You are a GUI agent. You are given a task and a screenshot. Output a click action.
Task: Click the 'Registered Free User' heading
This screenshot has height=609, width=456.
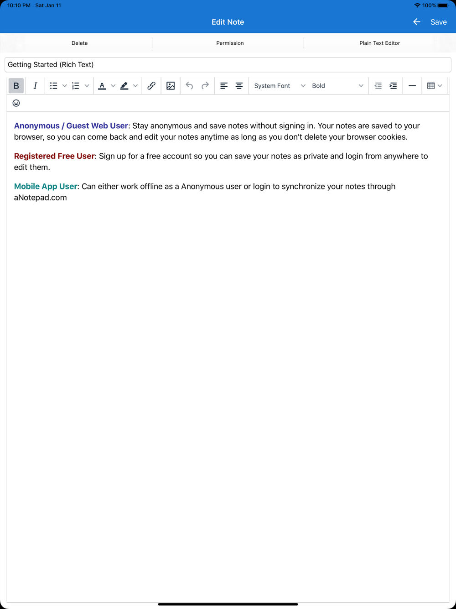pos(54,156)
